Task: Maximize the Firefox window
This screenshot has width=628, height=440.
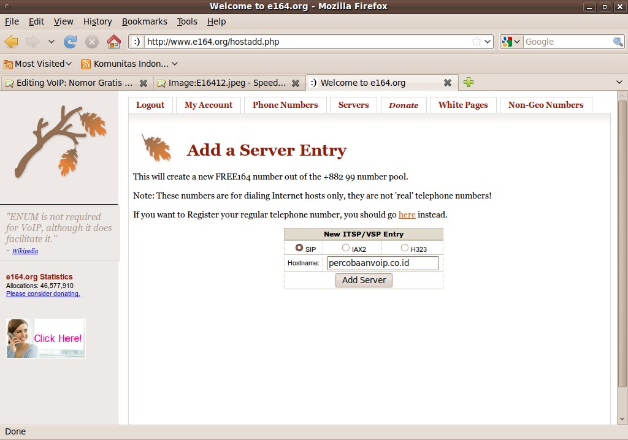Action: [605, 7]
